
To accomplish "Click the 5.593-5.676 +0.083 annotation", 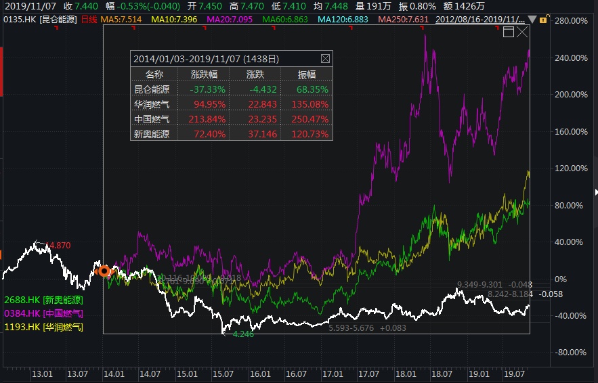I will coord(367,328).
